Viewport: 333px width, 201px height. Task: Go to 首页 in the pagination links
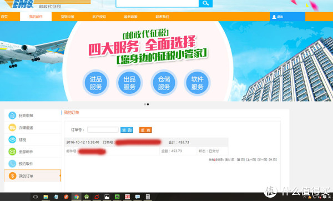241,159
